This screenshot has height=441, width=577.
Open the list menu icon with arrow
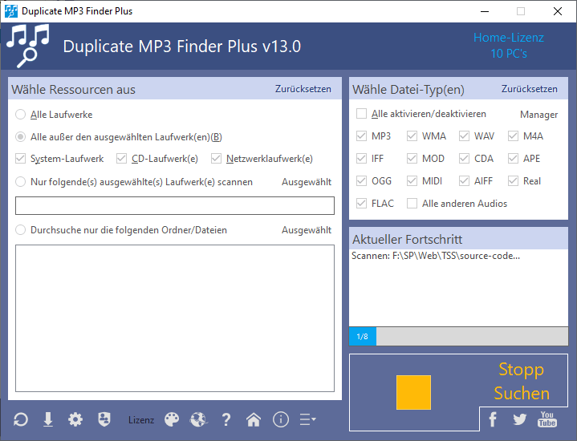click(307, 419)
